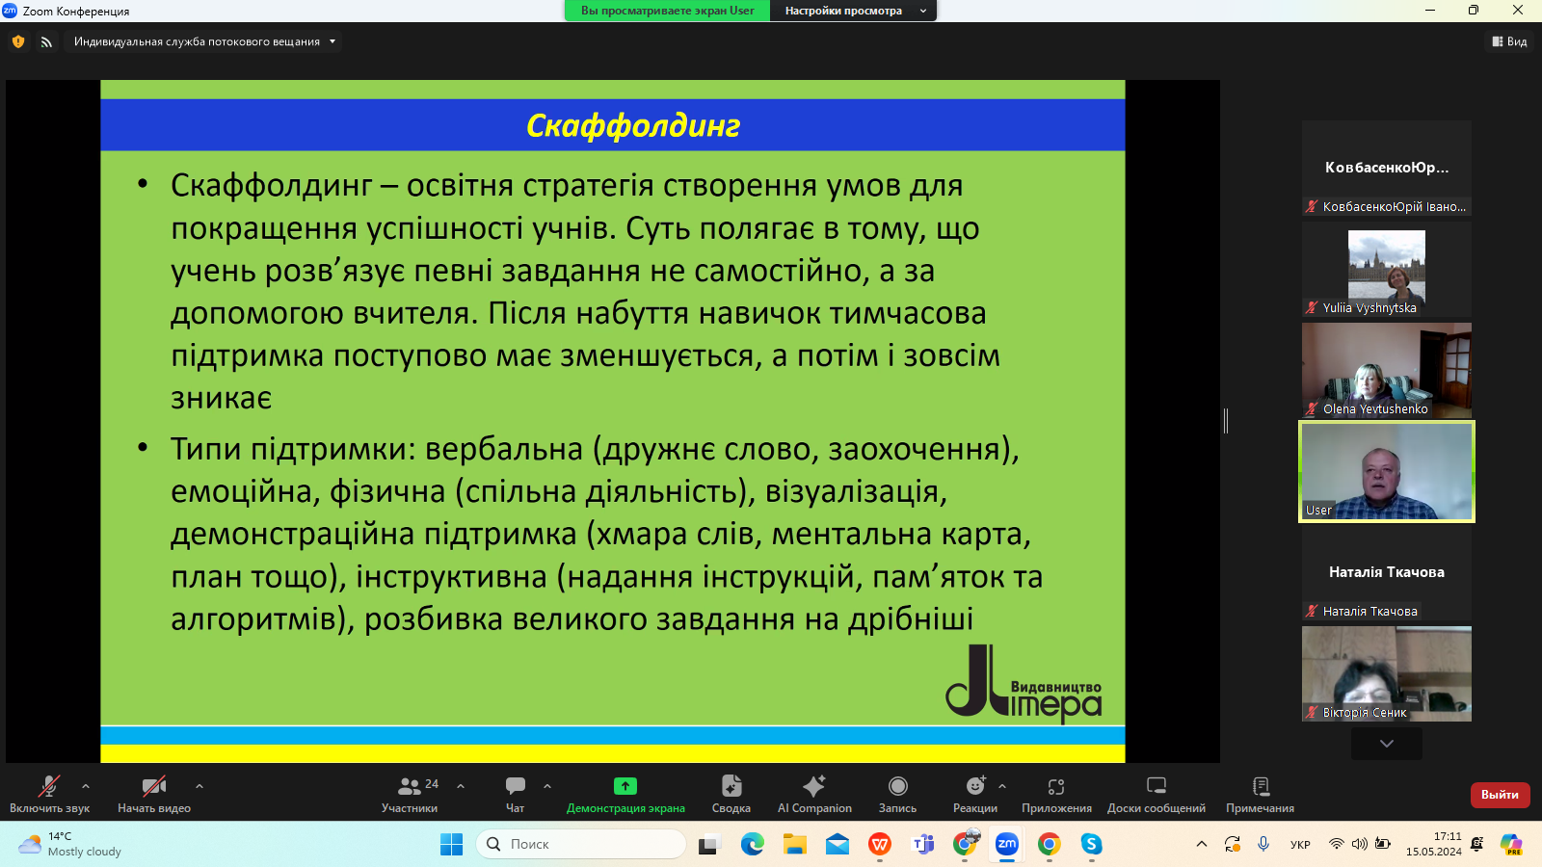Turn on camera with Начать видео
The width and height of the screenshot is (1542, 867).
[154, 794]
